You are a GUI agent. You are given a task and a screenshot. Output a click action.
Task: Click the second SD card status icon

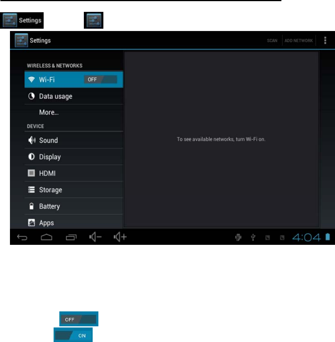coord(282,238)
